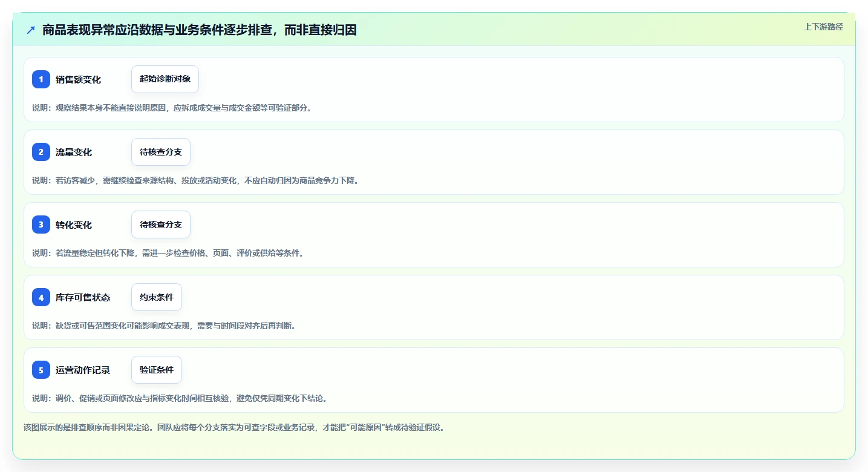Click the 约束条件 tag
This screenshot has height=472, width=868.
[157, 297]
